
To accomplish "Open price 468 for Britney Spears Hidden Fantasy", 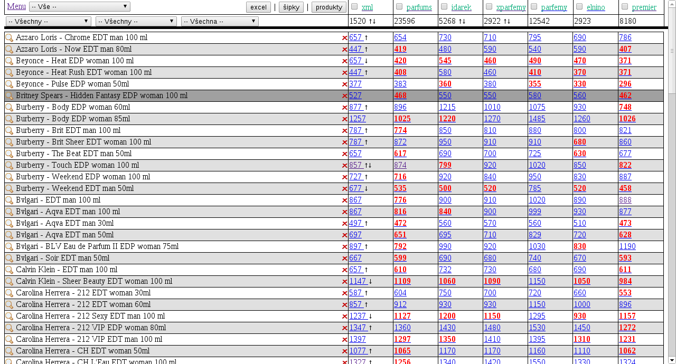I will click(400, 96).
